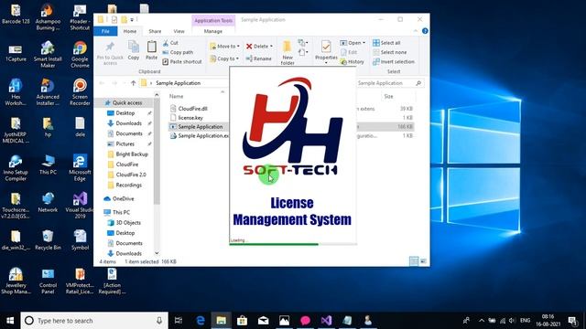Select CloudFire 2.0 folder in navigation pane
Screen dimensions: 586x329
[x=127, y=175]
